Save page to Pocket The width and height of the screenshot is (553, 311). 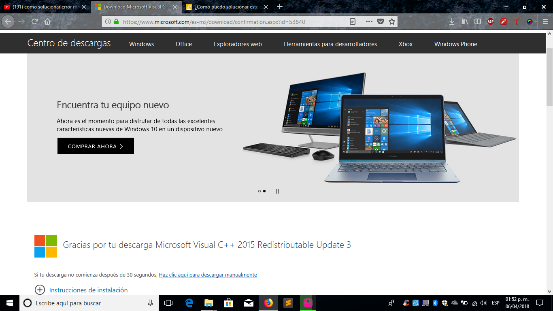click(381, 21)
